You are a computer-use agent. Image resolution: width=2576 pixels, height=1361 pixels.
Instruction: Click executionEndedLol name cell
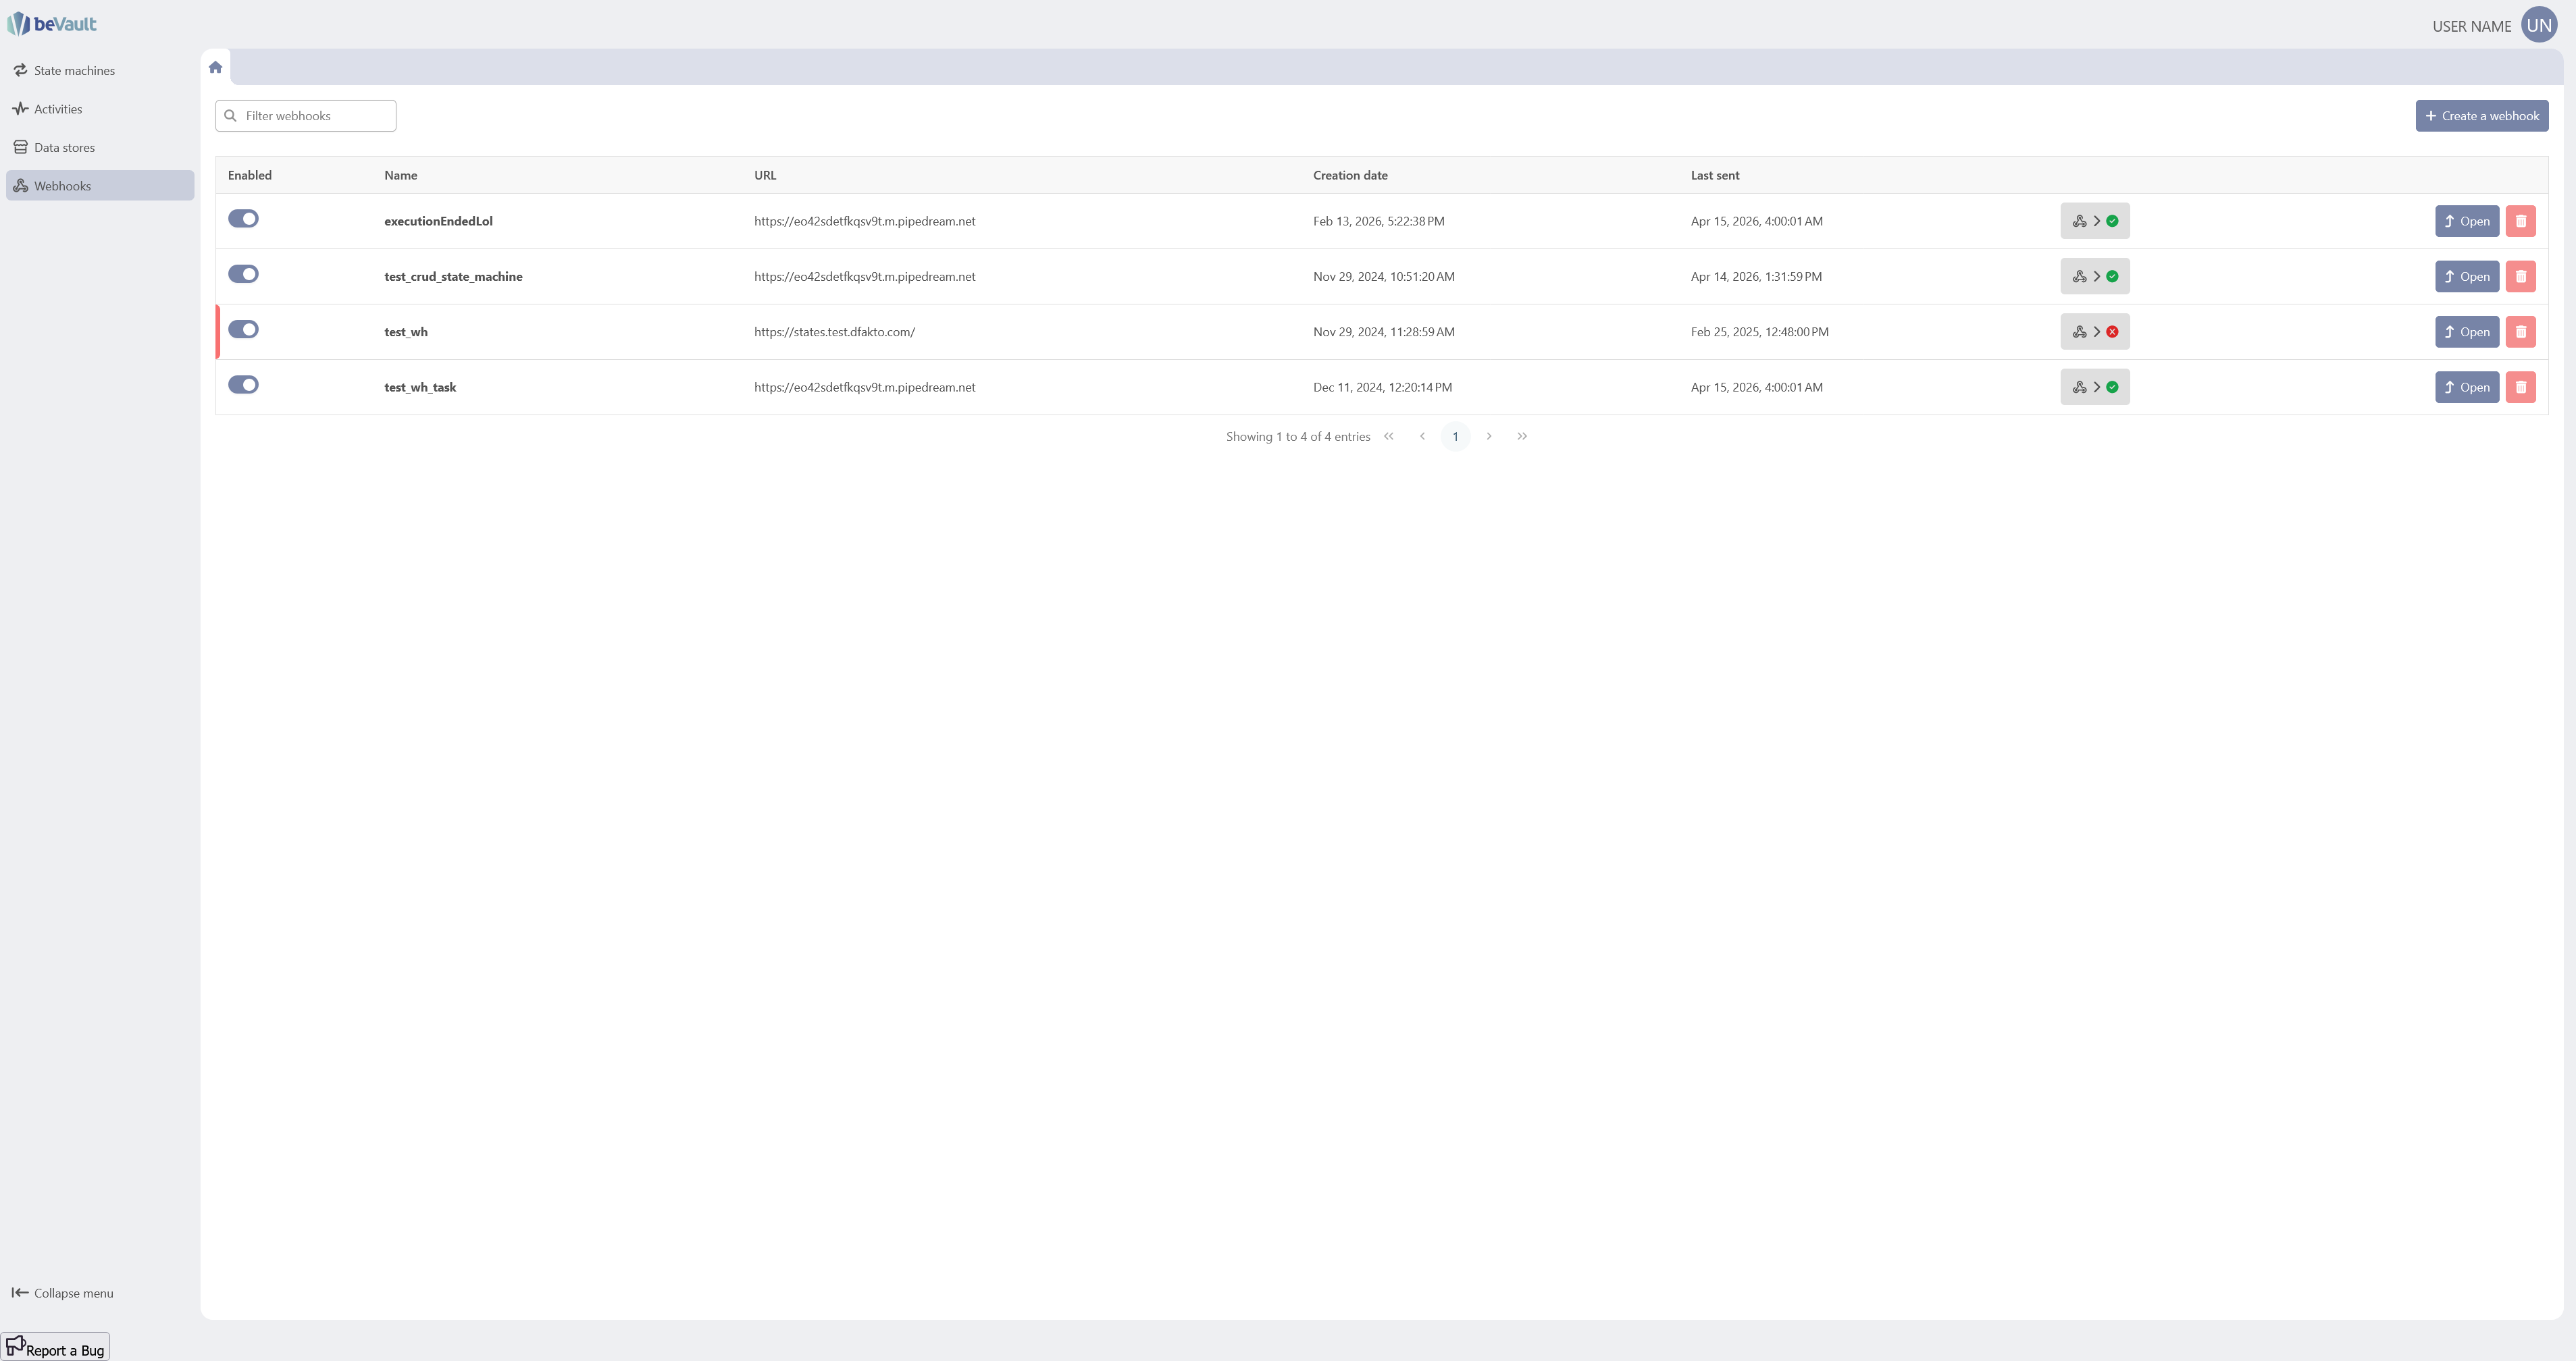pos(438,221)
